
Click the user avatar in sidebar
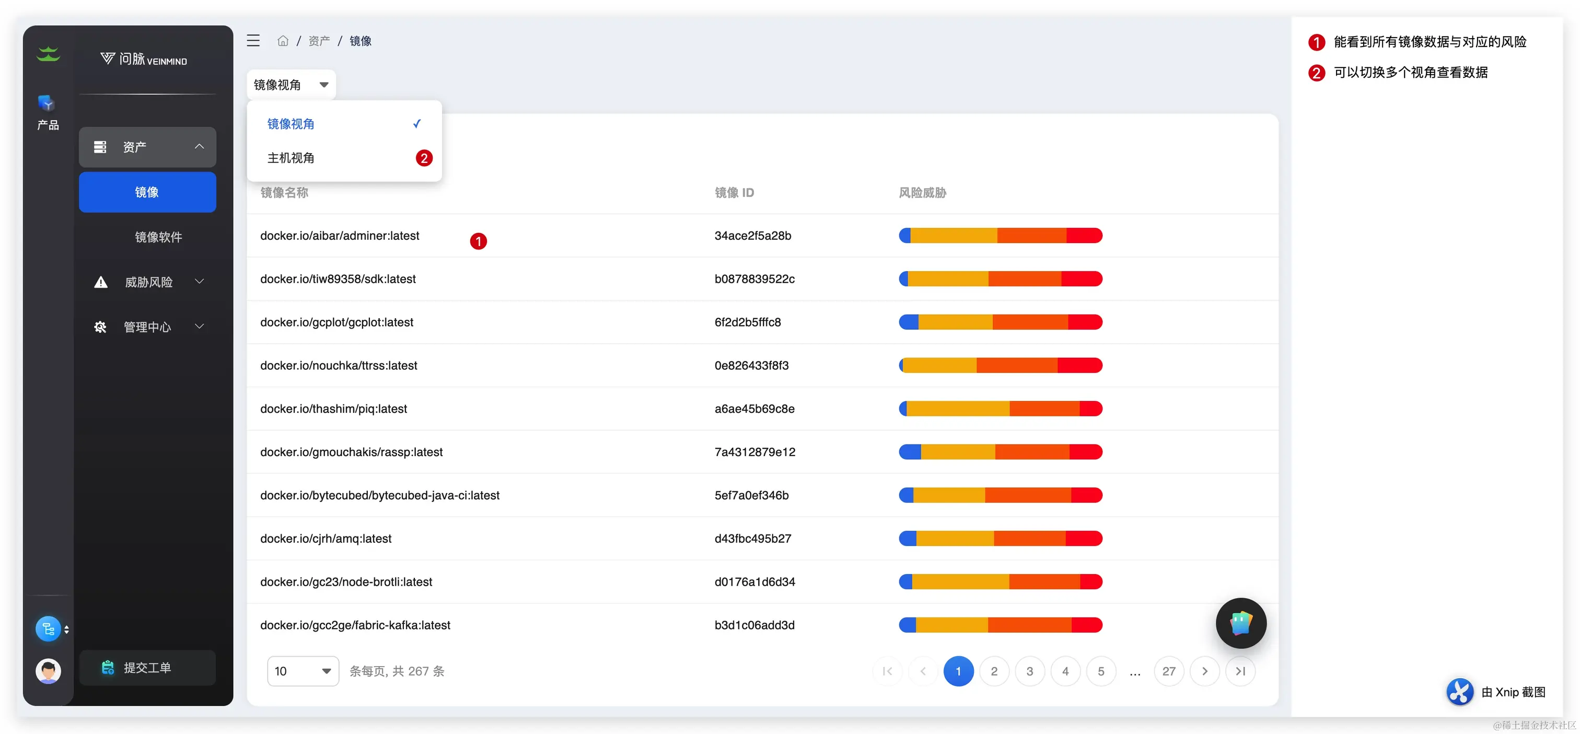48,671
